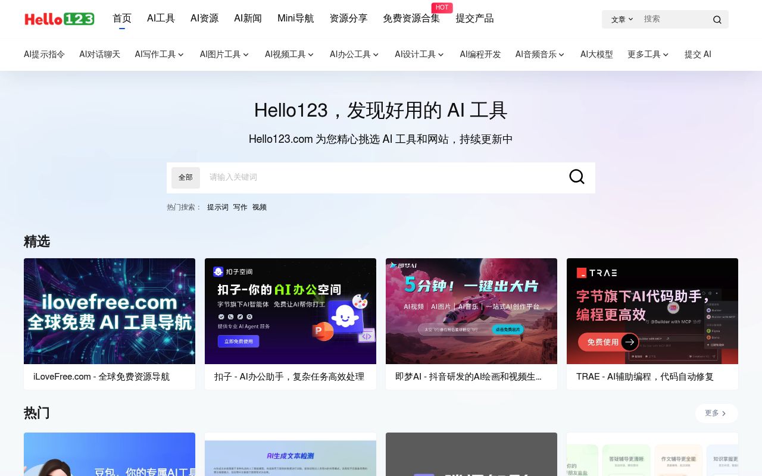The width and height of the screenshot is (762, 476).
Task: Open the TRAE banner image
Action: click(652, 311)
